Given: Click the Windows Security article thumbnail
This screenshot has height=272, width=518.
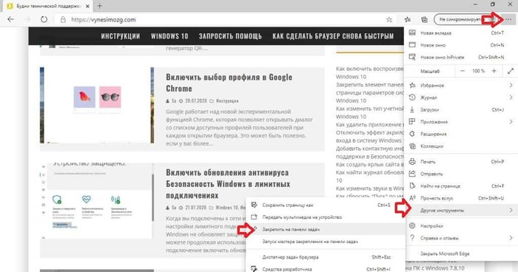Looking at the screenshot, I should [x=97, y=200].
